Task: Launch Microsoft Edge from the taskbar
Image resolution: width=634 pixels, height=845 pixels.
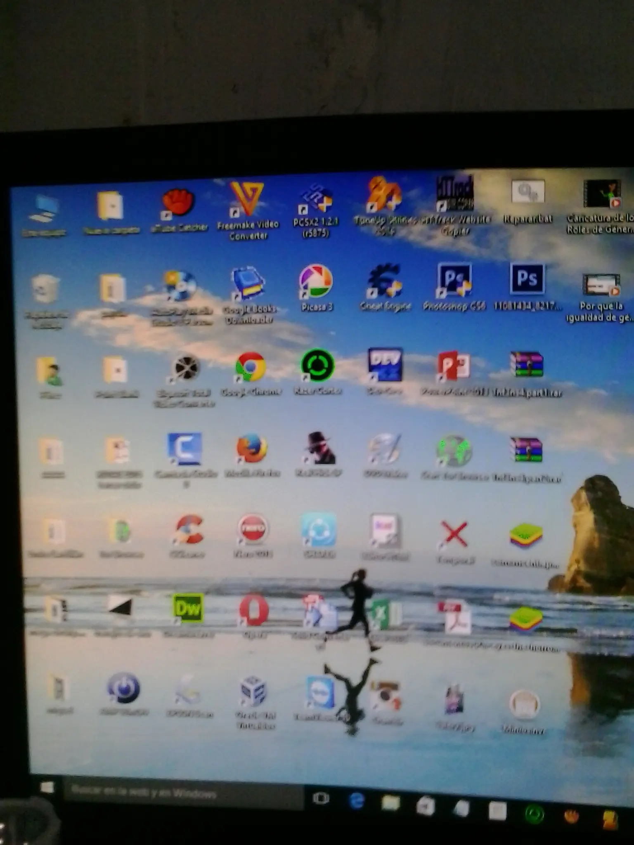Action: pos(356,801)
